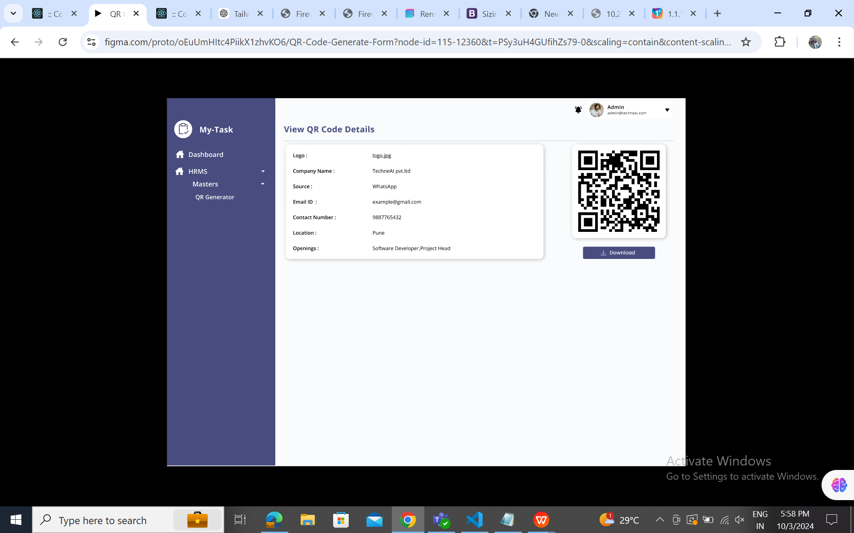Open Task View from the taskbar
Screen dimensions: 854x533
tap(240, 520)
